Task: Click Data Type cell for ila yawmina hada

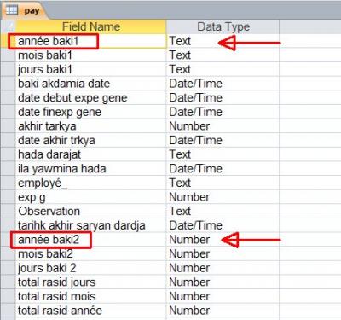Action: 223,169
